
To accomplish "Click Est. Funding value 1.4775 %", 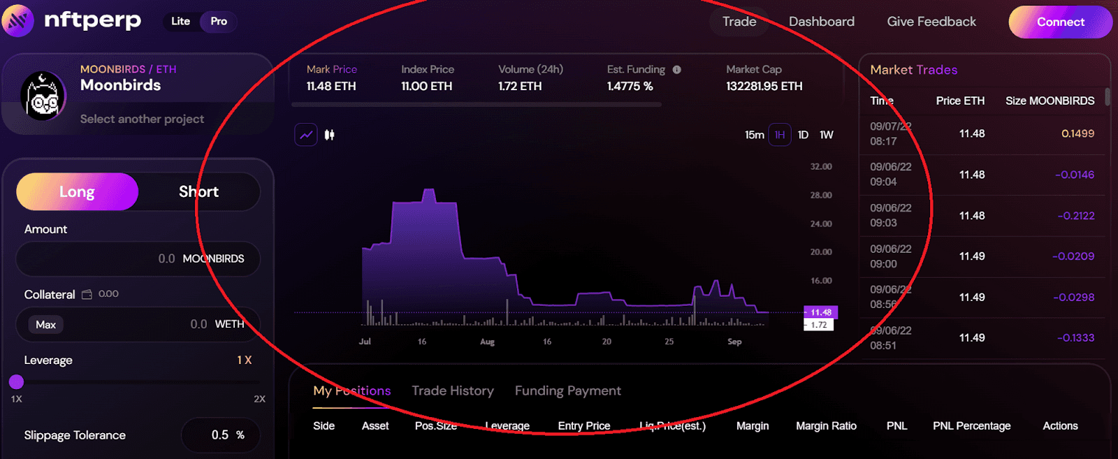I will click(630, 86).
